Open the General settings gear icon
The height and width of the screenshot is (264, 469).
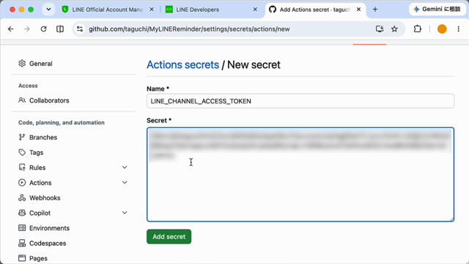22,64
